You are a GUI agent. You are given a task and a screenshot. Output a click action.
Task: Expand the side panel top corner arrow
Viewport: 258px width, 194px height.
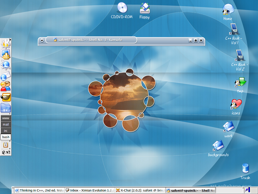pyautogui.click(x=10, y=40)
